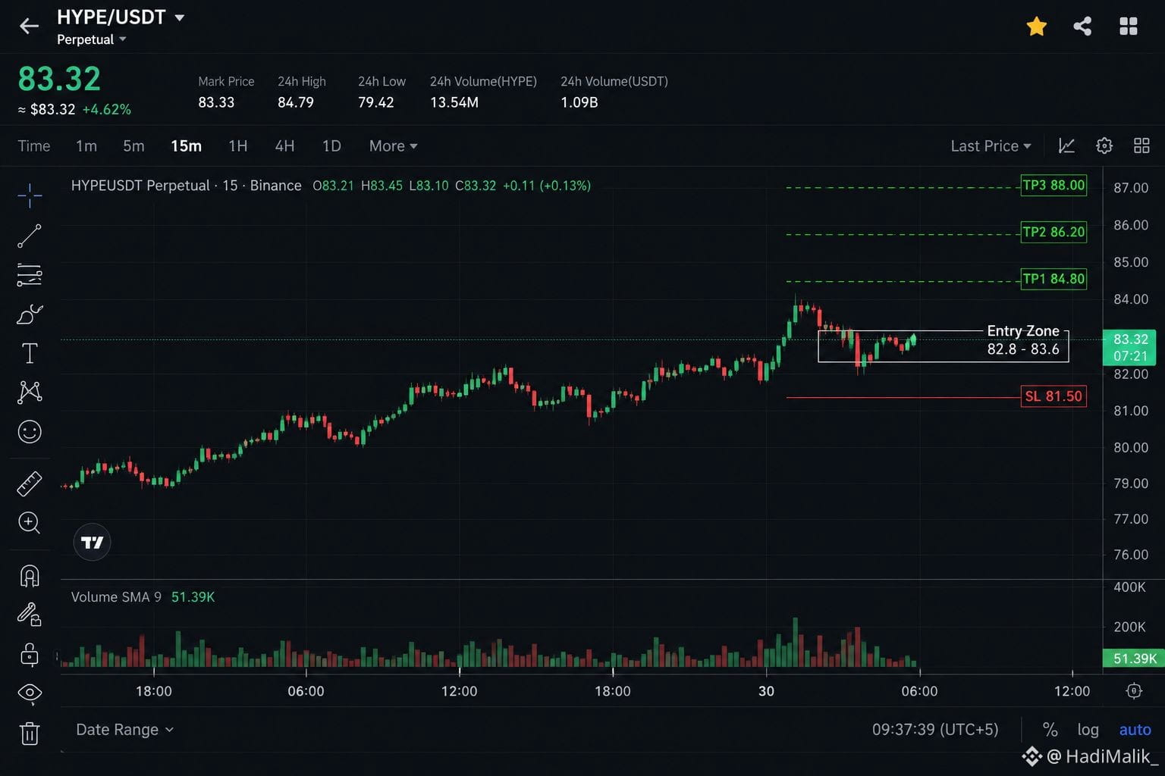
Task: Open the chart patterns tool
Action: point(30,392)
